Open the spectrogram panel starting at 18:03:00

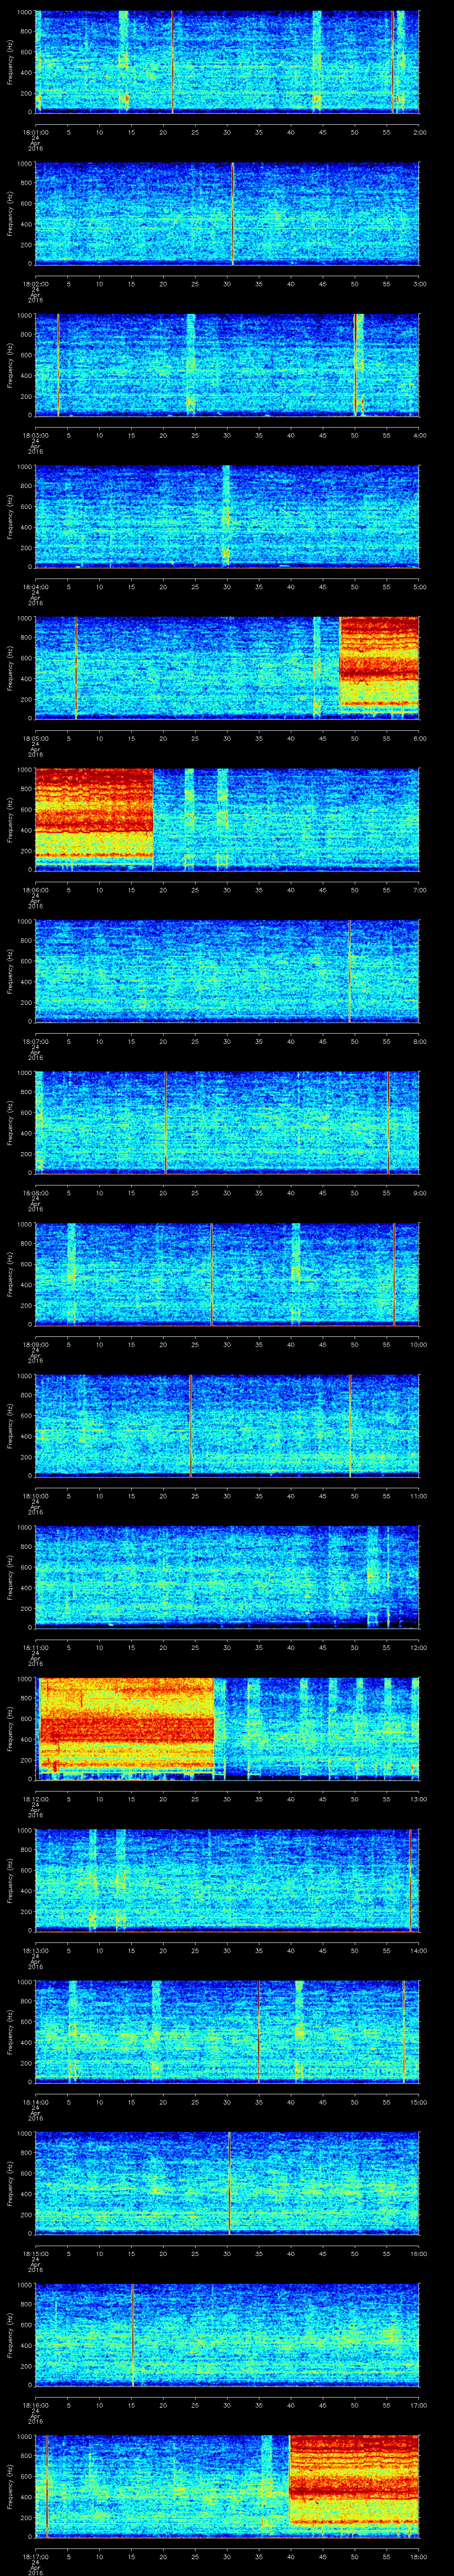(227, 365)
